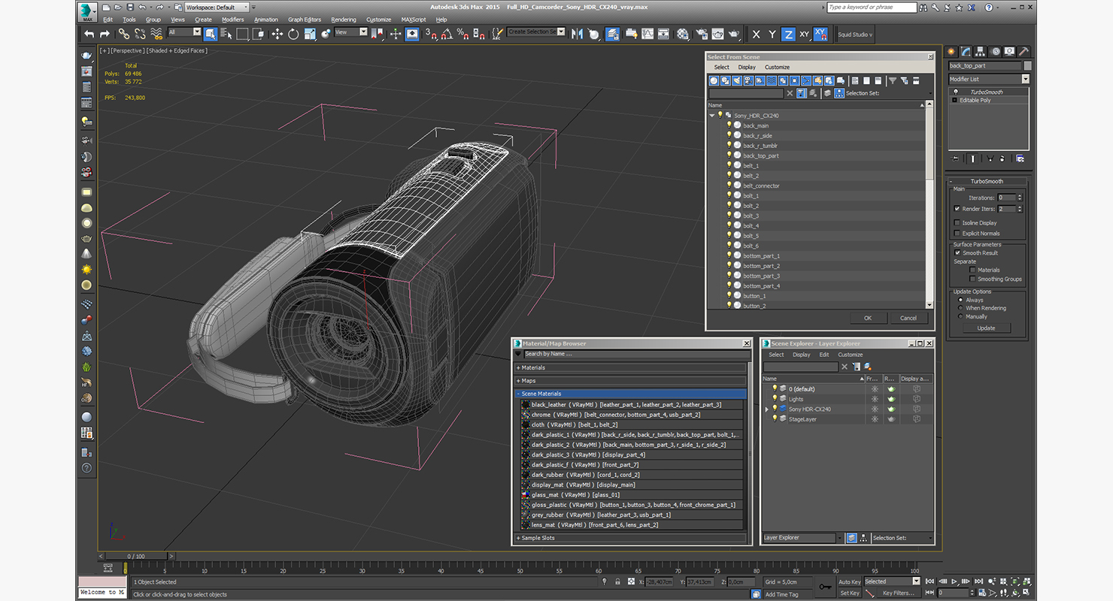
Task: Activate Select and Link tool
Action: tap(123, 34)
